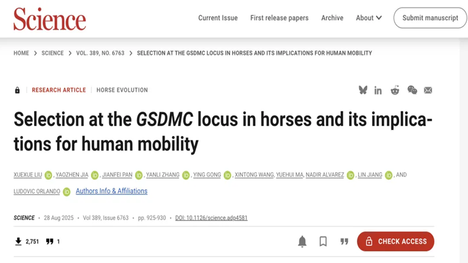Share article on Bluesky

363,90
